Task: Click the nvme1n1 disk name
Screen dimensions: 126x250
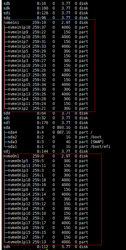Action: (x=11, y=23)
